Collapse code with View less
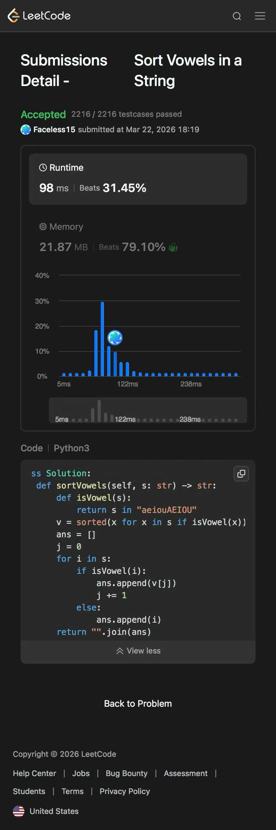The image size is (276, 830). [138, 651]
